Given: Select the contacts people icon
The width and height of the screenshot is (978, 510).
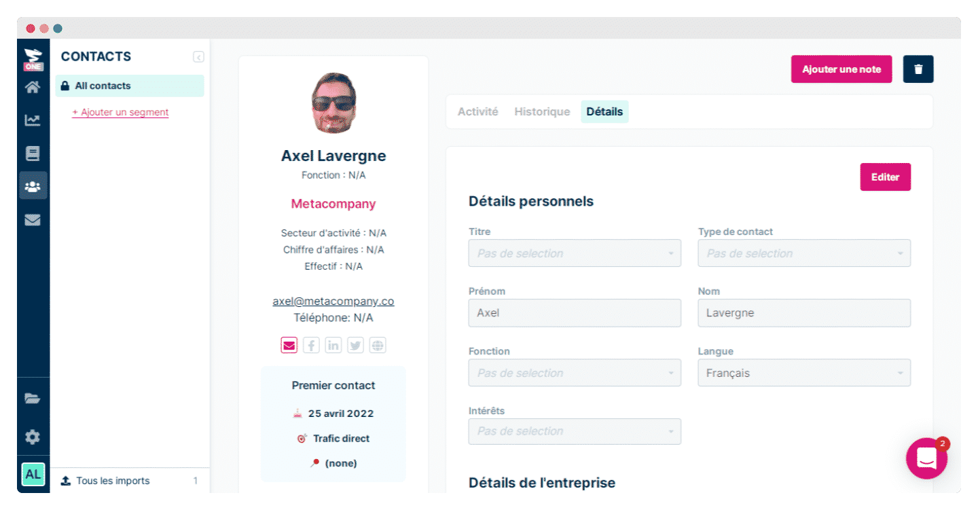Looking at the screenshot, I should coord(33,185).
